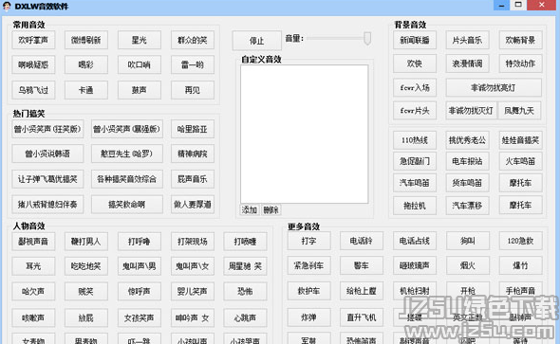Play the 火车鸣笛 train whistle sound
The image size is (560, 344).
coord(520,161)
